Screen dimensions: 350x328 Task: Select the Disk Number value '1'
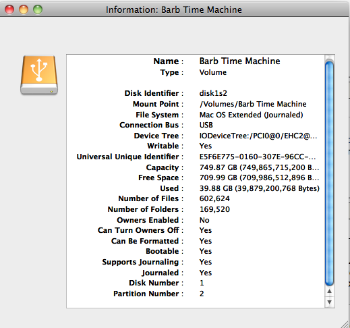[x=202, y=283]
